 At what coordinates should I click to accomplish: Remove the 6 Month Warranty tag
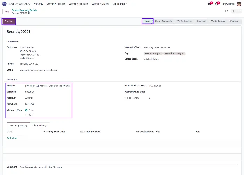[183, 54]
